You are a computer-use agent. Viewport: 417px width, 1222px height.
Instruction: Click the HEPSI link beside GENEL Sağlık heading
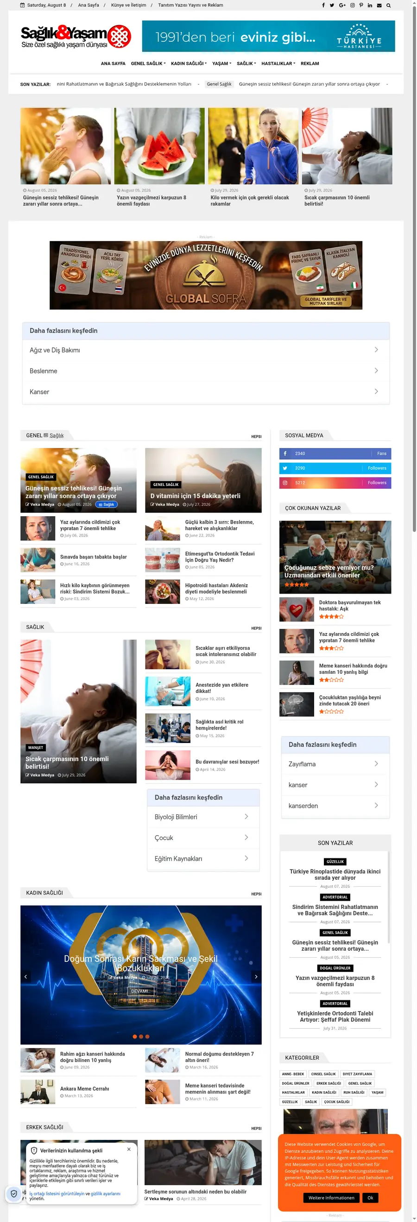pos(256,436)
